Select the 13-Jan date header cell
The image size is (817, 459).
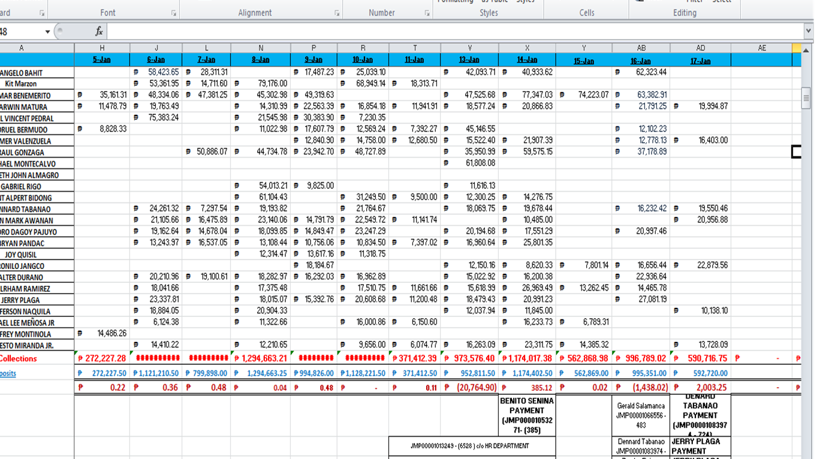point(469,60)
